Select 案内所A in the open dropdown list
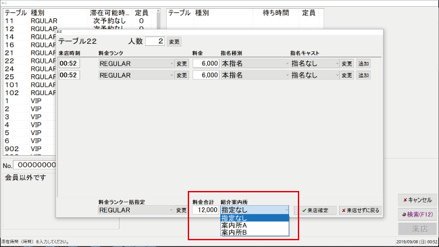439x247 pixels. coord(255,225)
